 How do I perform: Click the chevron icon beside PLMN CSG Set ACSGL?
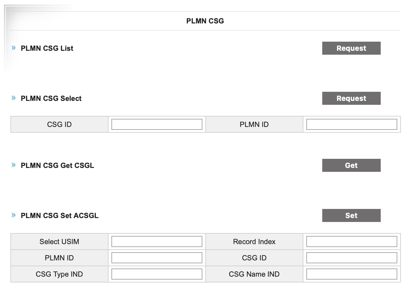13,215
